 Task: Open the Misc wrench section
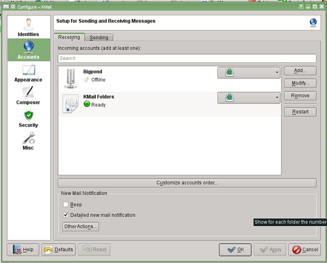28,141
